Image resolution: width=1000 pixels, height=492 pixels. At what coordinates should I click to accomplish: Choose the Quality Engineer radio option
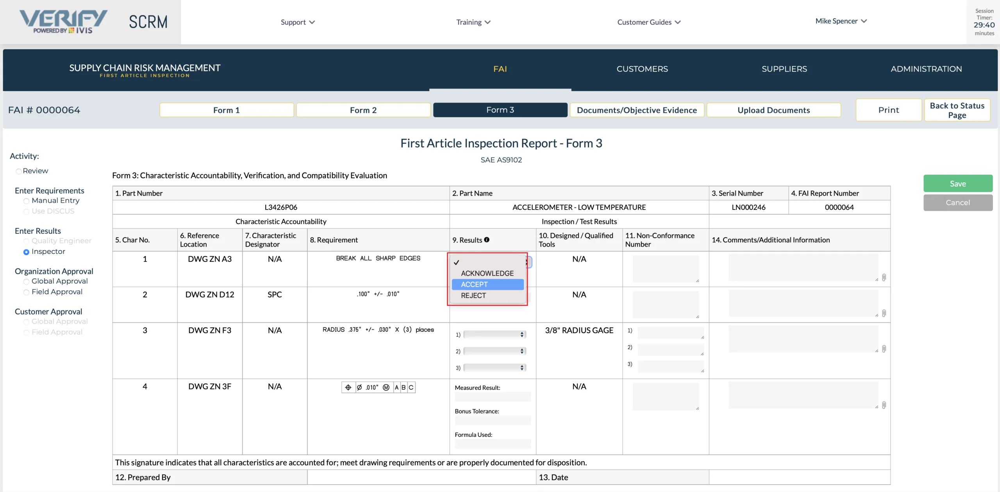click(26, 241)
